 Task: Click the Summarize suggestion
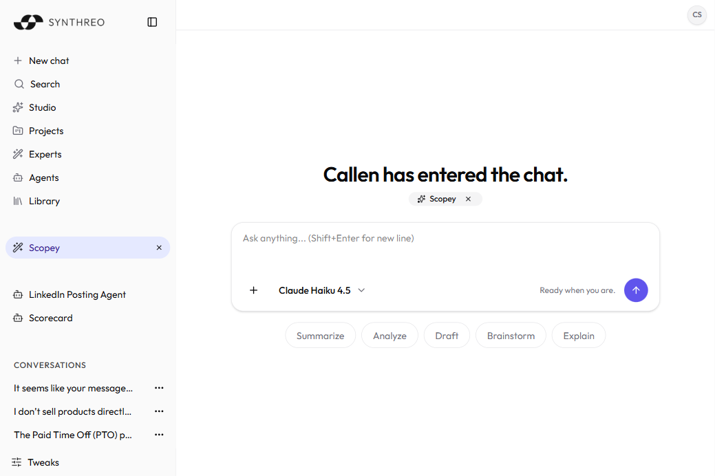click(320, 336)
